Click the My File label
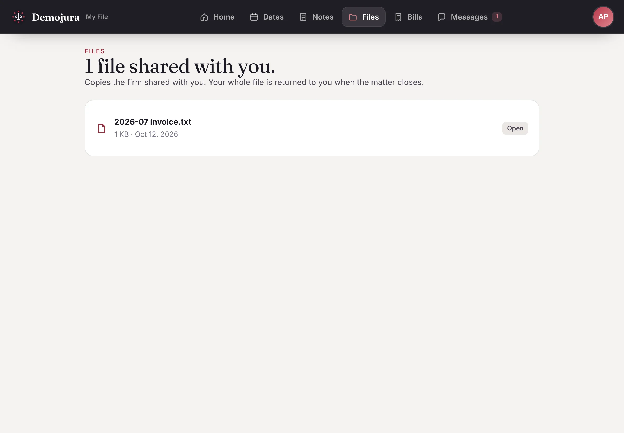This screenshot has width=624, height=433. pos(97,17)
